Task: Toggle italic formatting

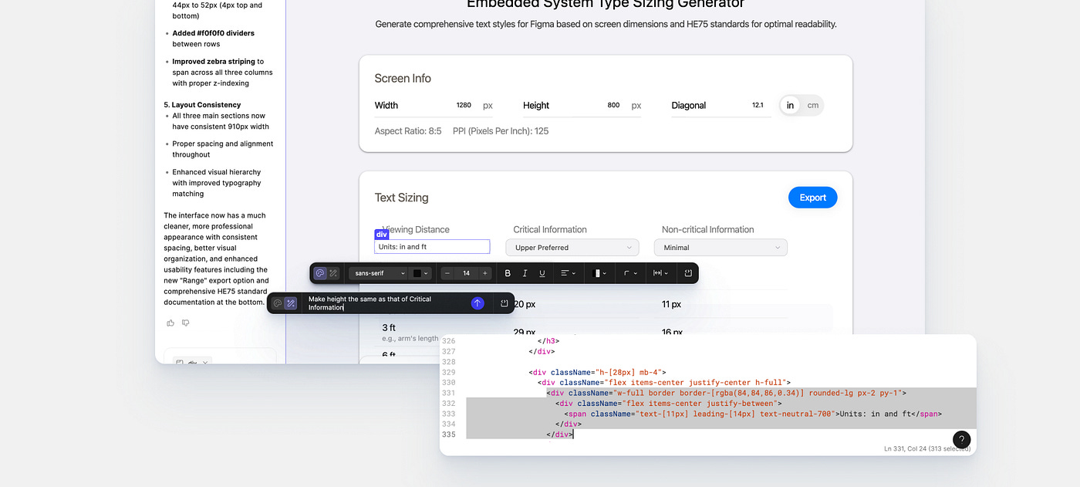Action: point(525,273)
